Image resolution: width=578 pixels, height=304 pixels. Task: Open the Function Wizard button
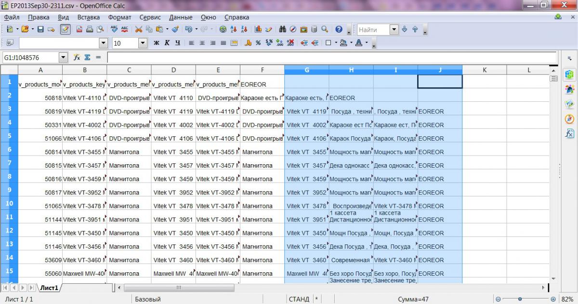point(77,57)
